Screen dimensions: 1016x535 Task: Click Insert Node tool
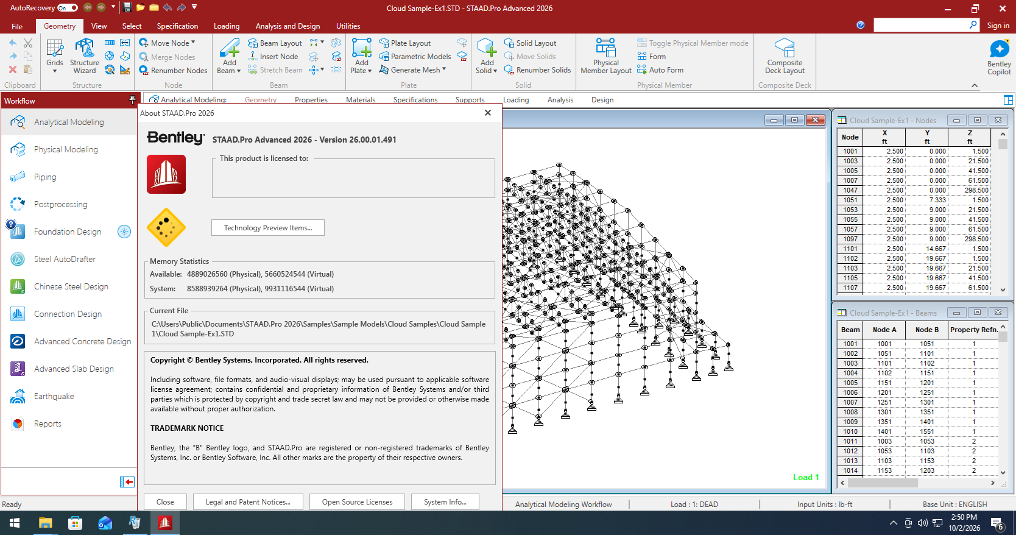pos(273,57)
